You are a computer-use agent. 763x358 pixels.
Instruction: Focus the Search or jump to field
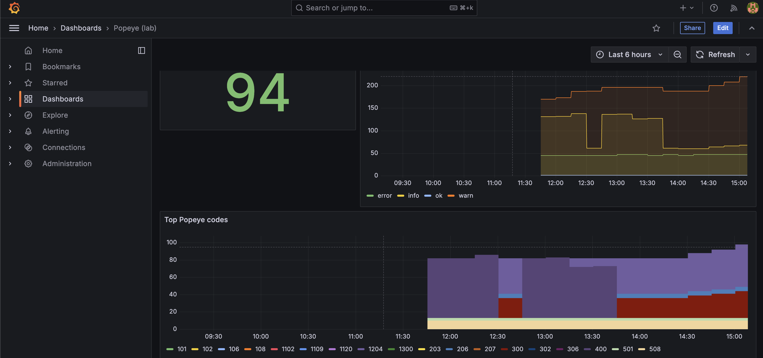point(384,8)
